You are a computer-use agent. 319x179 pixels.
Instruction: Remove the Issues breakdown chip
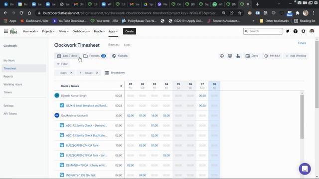tap(97, 73)
